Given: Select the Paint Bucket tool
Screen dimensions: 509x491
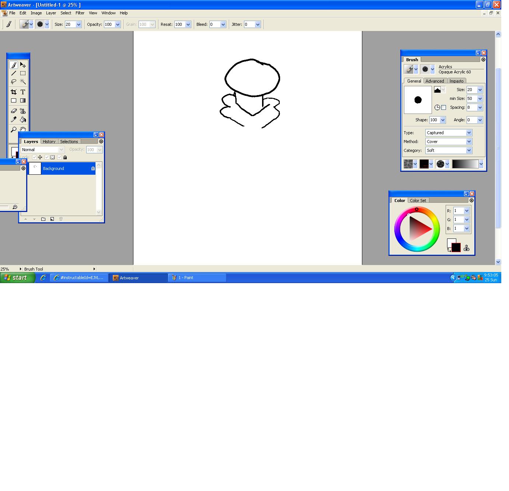Looking at the screenshot, I should 23,119.
